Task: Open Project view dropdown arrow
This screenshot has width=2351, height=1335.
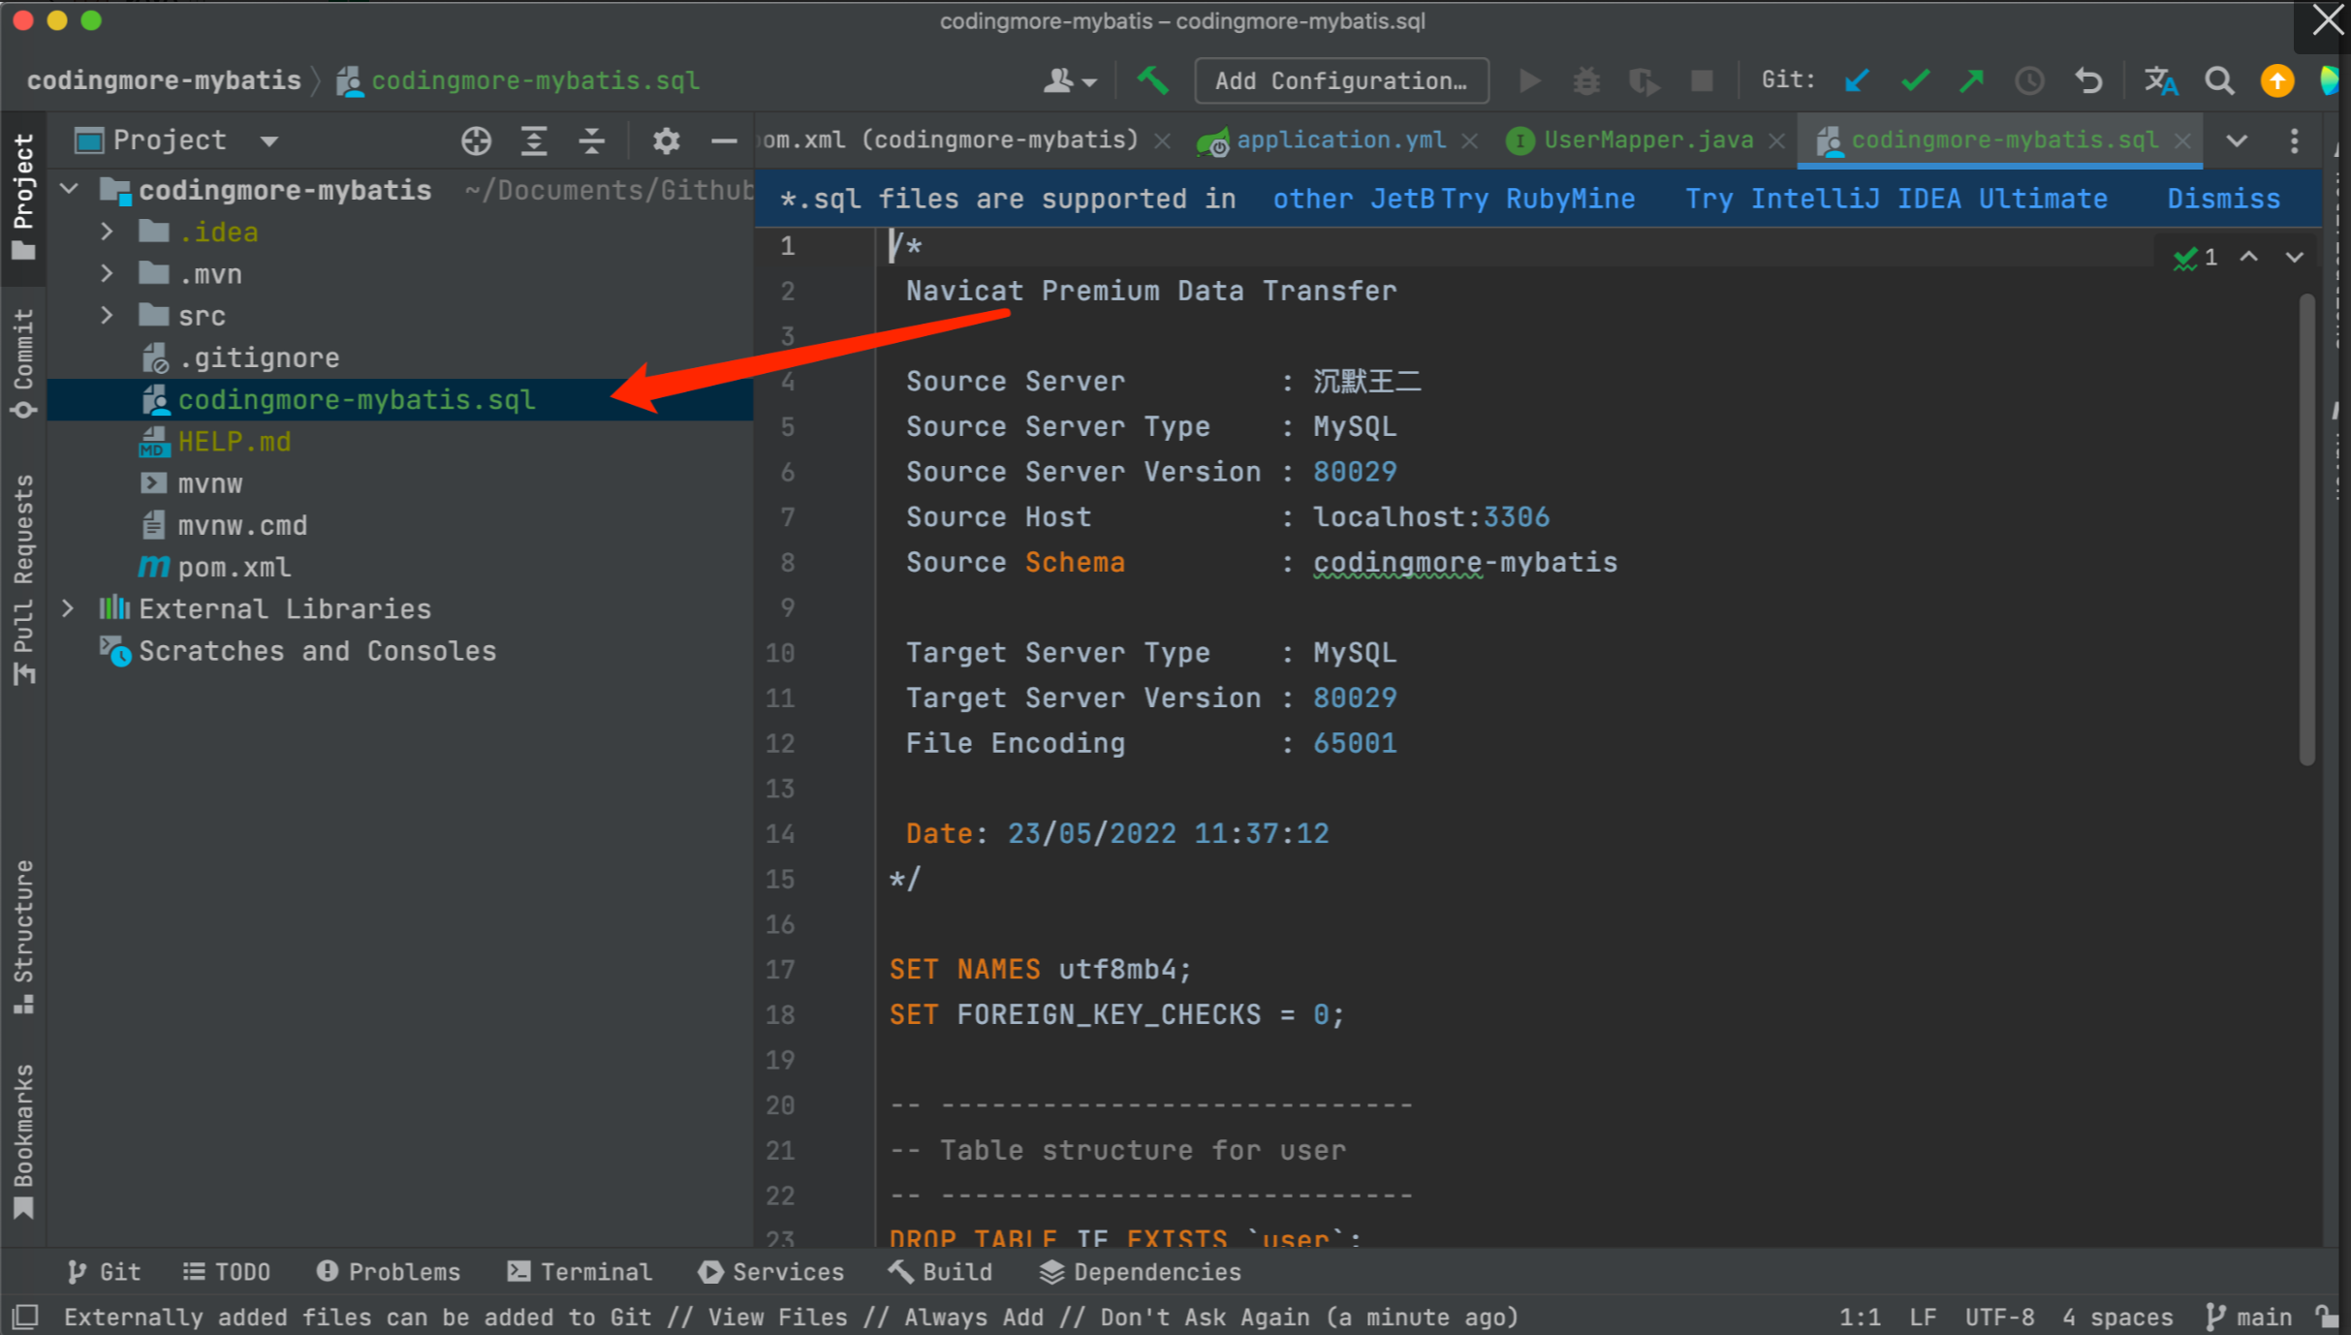Action: (x=269, y=141)
